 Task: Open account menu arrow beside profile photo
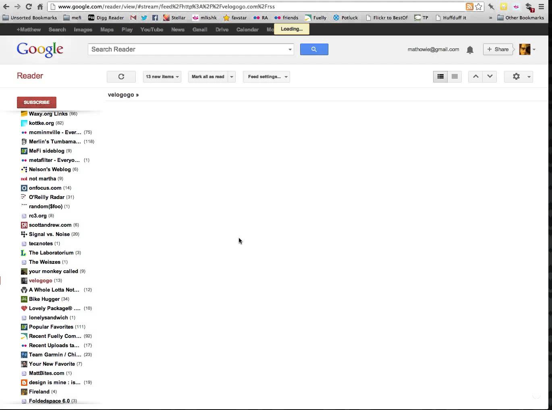(x=534, y=50)
